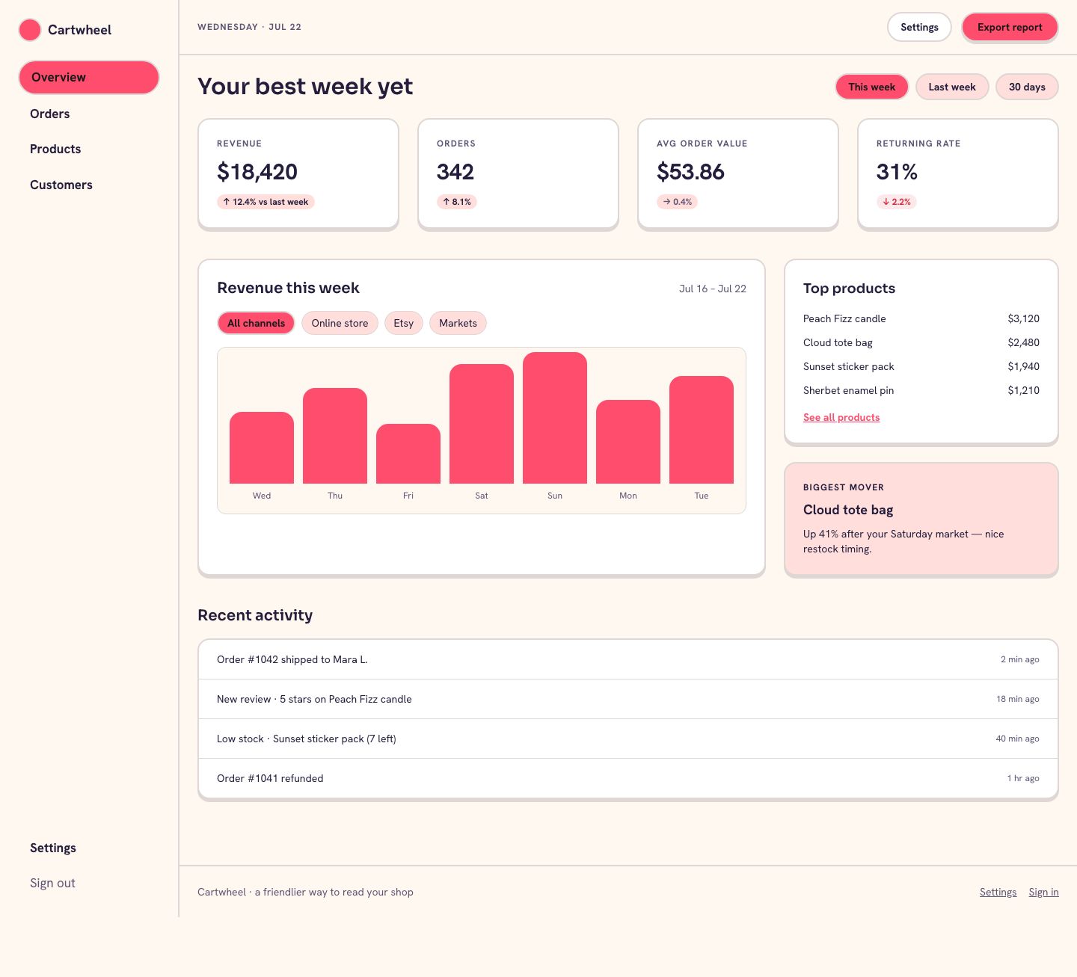The image size is (1077, 977).
Task: Click the Sign in link in the footer
Action: [x=1043, y=892]
